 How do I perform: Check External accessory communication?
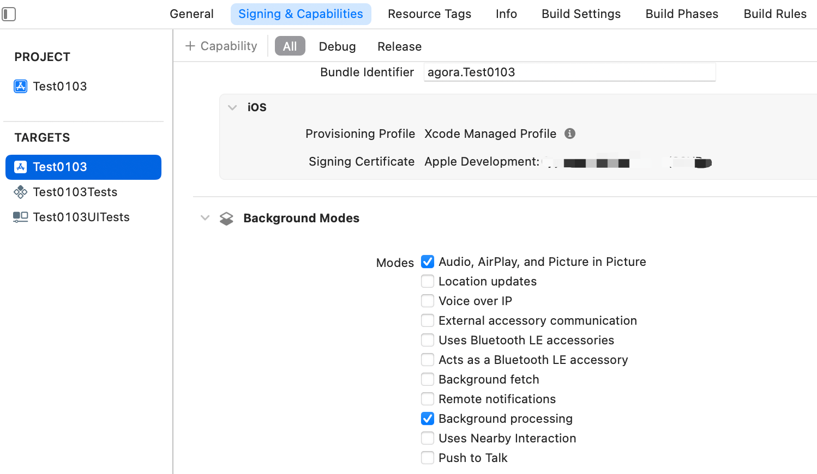428,320
